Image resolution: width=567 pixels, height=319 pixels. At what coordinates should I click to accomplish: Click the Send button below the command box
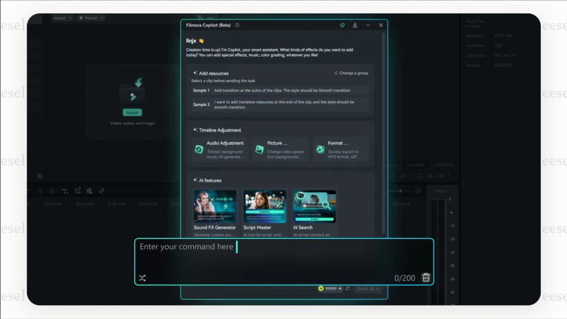tap(367, 289)
